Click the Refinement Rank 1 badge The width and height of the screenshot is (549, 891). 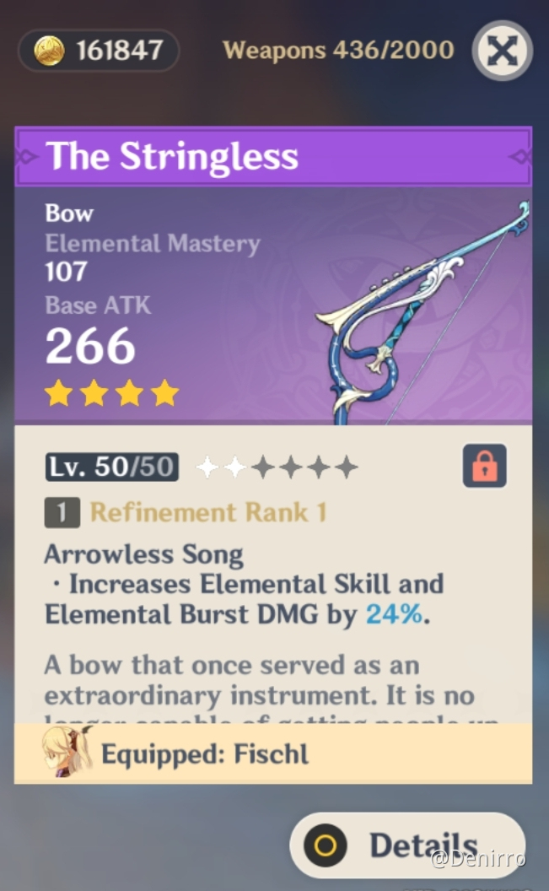62,512
